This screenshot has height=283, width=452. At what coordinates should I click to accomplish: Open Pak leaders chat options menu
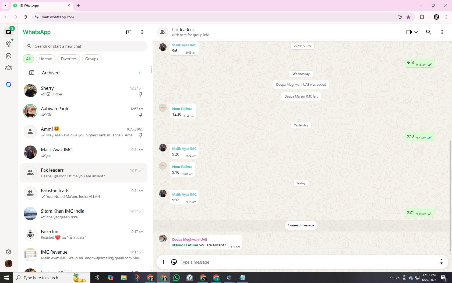click(442, 32)
